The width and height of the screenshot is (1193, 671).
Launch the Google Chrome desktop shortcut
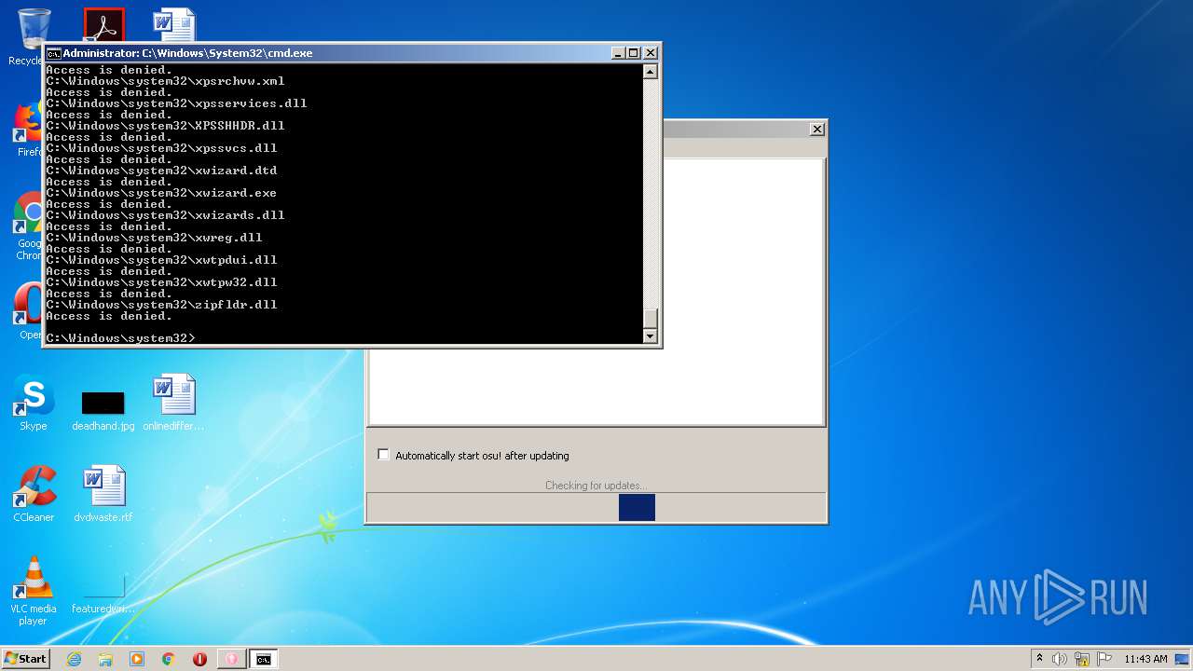28,226
